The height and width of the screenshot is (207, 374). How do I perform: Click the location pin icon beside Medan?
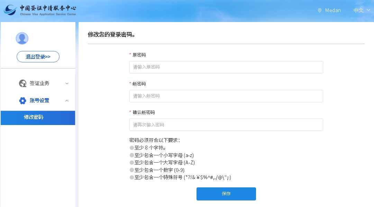pyautogui.click(x=319, y=10)
